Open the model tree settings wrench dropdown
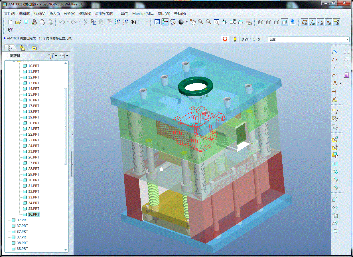The height and width of the screenshot is (257, 353). click(x=53, y=56)
